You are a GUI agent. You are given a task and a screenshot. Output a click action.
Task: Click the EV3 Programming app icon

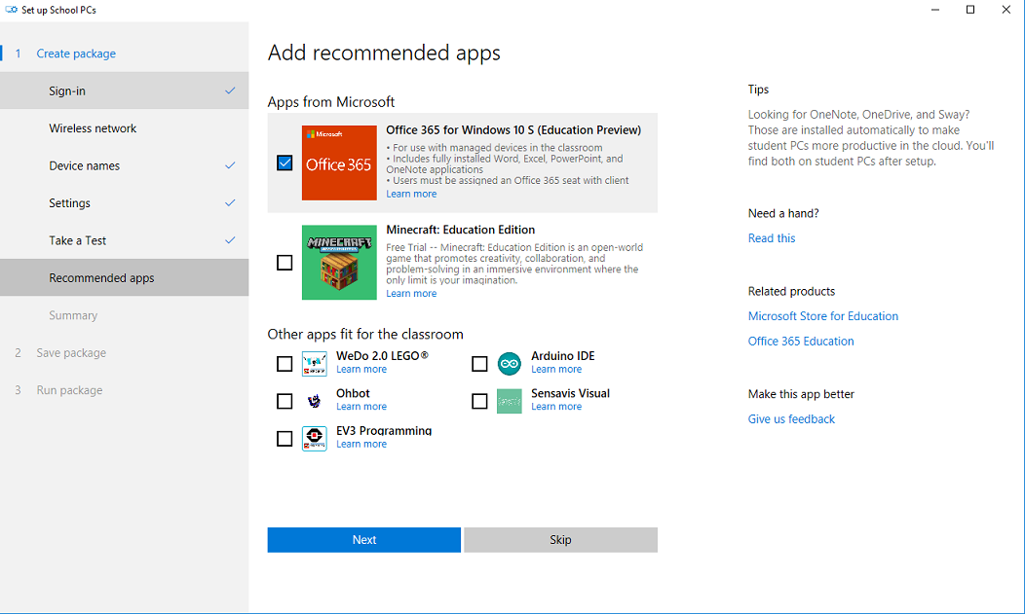click(x=315, y=439)
